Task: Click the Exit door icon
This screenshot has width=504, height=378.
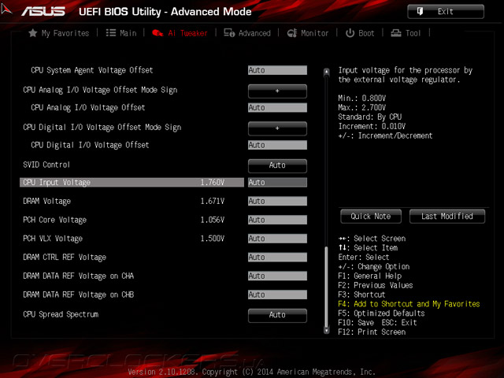Action: point(420,12)
